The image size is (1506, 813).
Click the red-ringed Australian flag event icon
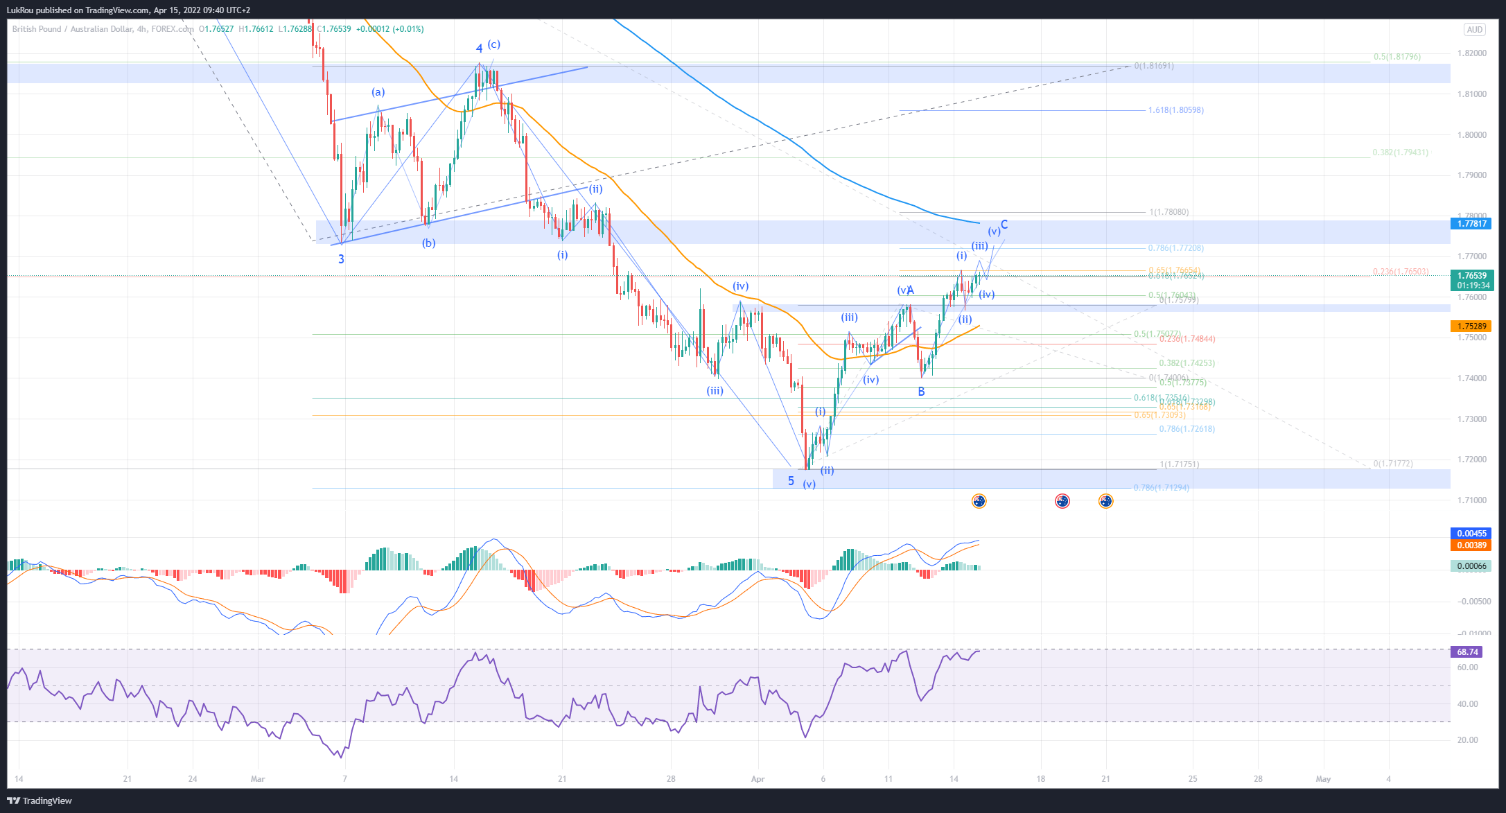click(x=1062, y=501)
